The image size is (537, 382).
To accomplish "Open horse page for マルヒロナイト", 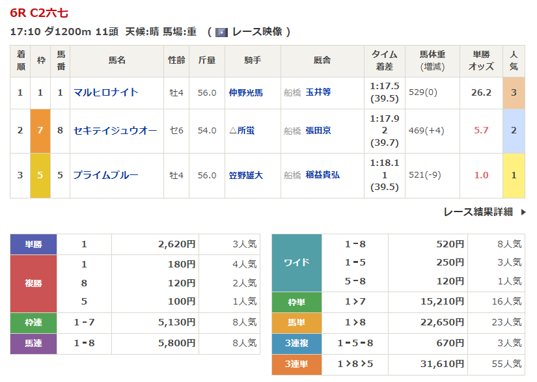I will click(x=106, y=92).
